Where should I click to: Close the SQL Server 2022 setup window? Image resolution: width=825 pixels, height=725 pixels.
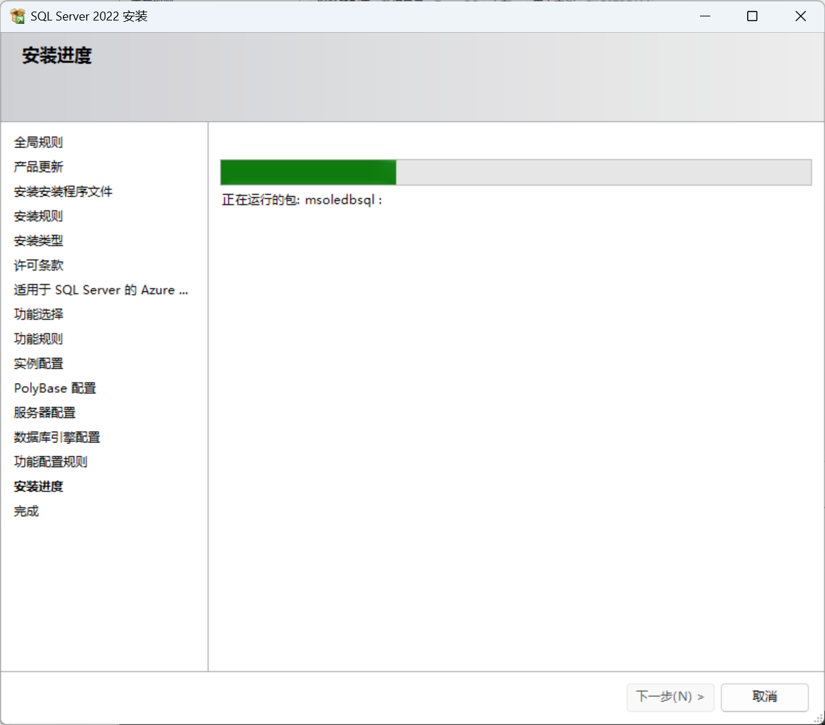click(800, 16)
